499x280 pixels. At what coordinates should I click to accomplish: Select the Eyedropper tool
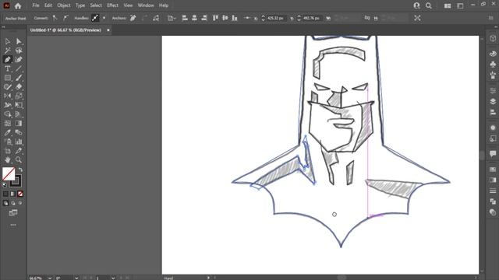pyautogui.click(x=8, y=132)
